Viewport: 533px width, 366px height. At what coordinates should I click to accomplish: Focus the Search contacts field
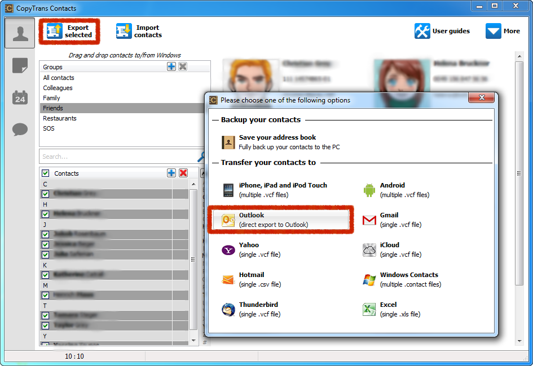point(119,157)
